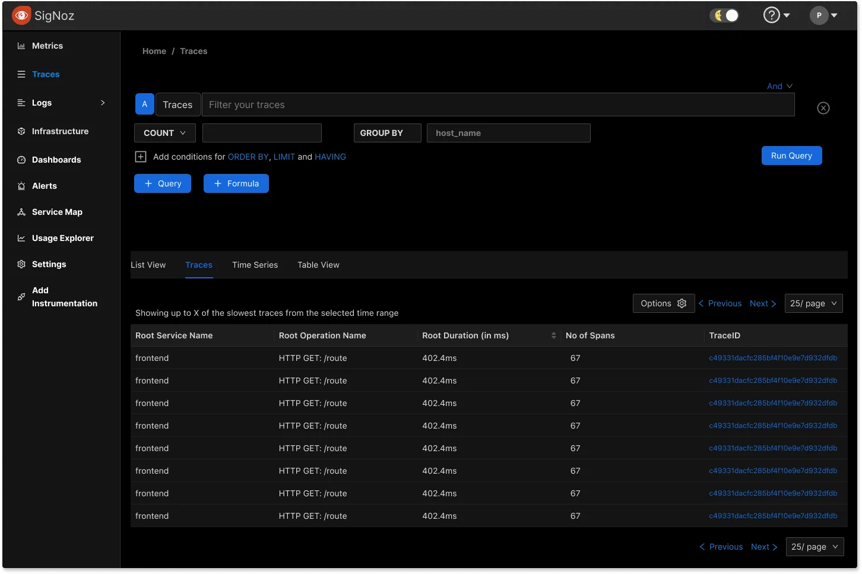This screenshot has height=574, width=862.
Task: Click the Alerts bell icon
Action: (x=21, y=186)
